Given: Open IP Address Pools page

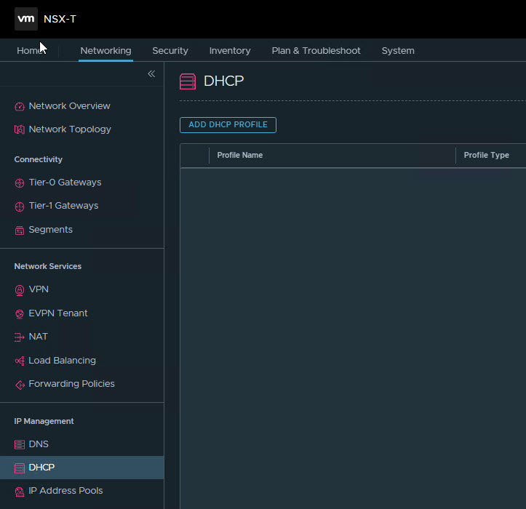Looking at the screenshot, I should (x=65, y=491).
